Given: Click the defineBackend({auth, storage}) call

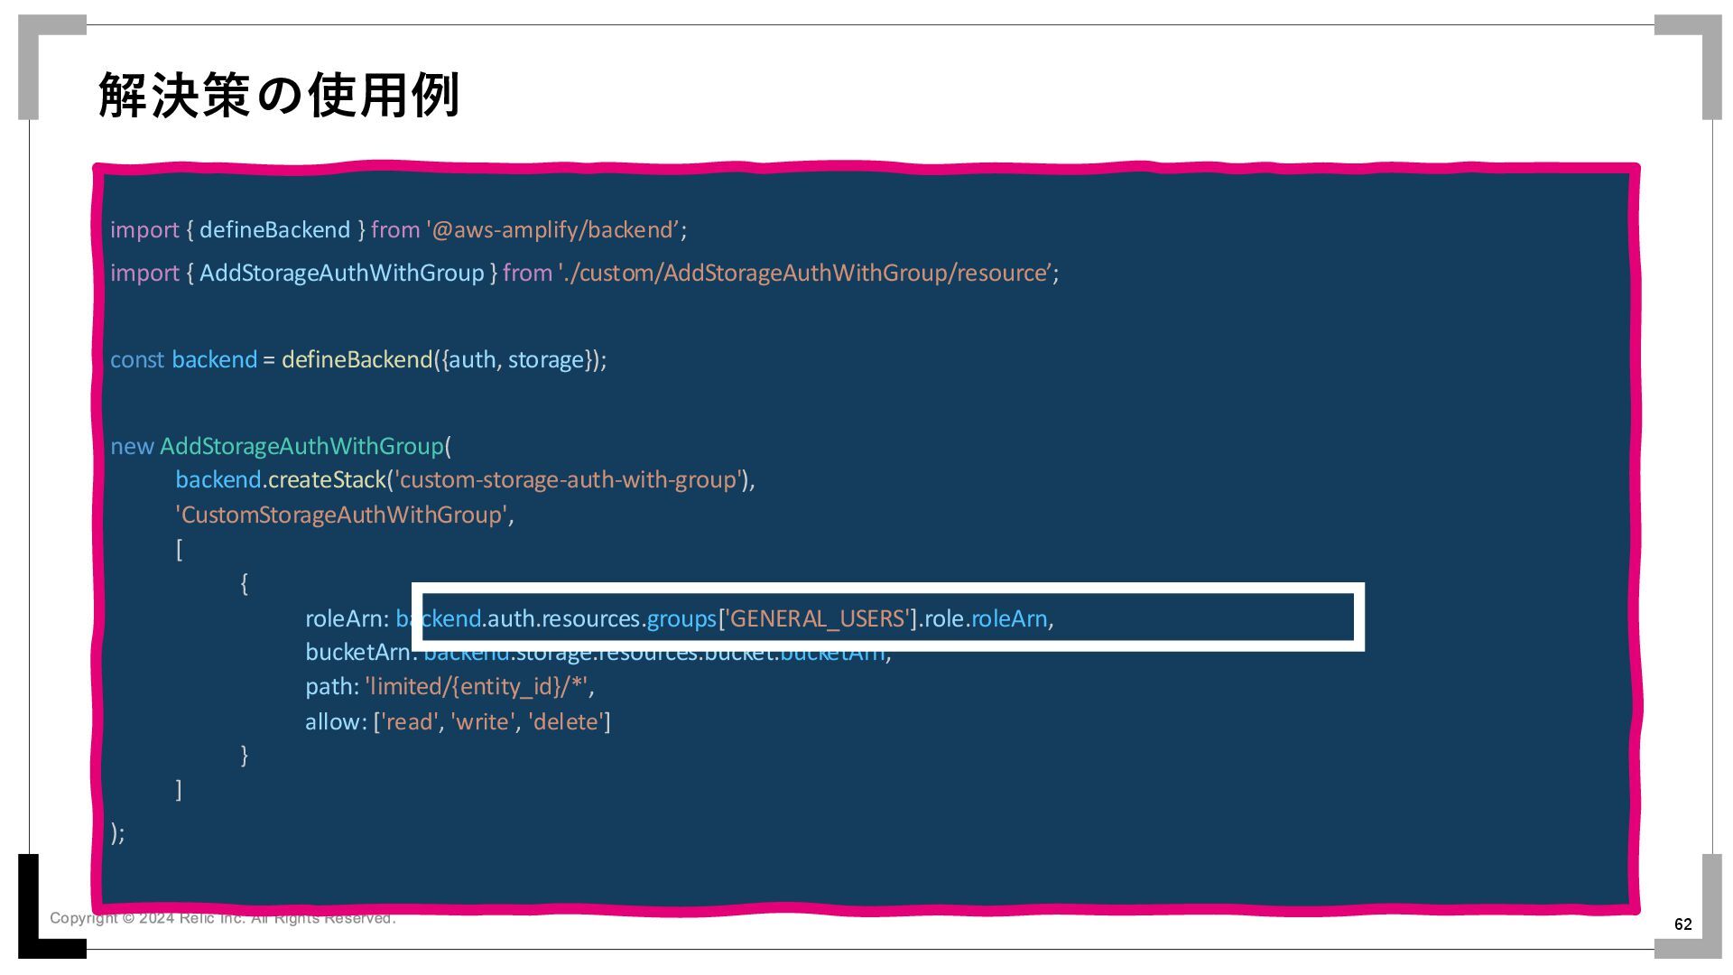Looking at the screenshot, I should [x=442, y=360].
